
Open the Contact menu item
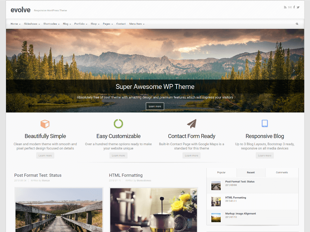[x=121, y=24]
